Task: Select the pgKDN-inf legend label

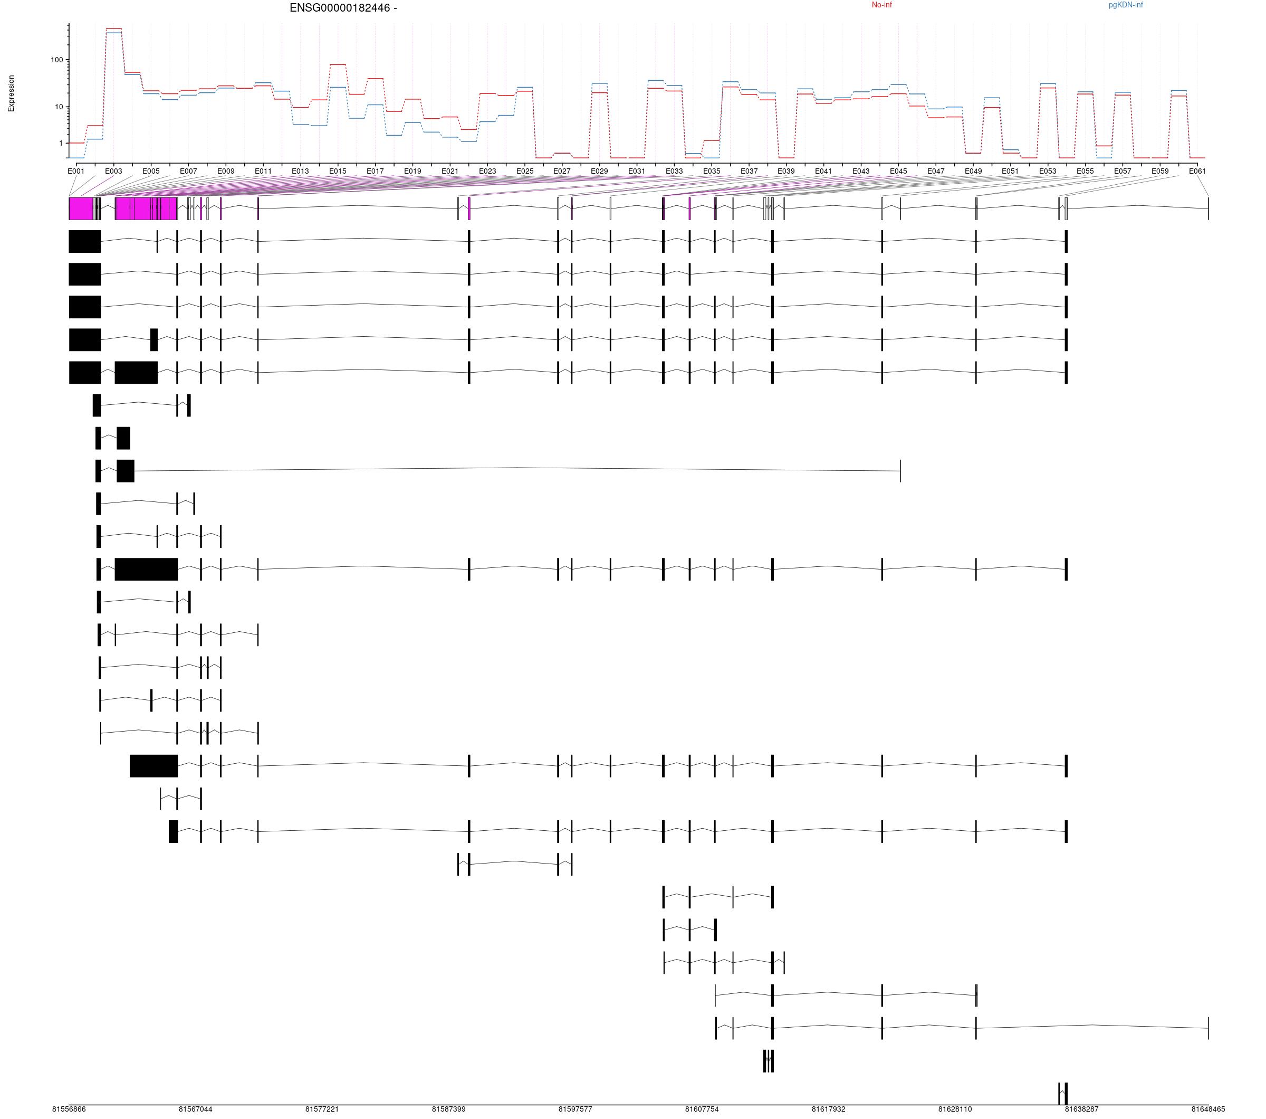Action: point(1125,5)
